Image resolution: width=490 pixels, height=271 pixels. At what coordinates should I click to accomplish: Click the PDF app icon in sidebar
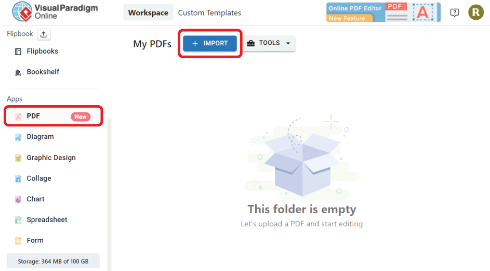pos(18,117)
